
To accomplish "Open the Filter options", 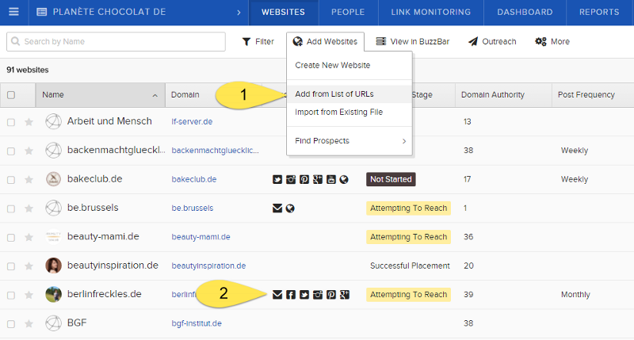I will pos(258,42).
